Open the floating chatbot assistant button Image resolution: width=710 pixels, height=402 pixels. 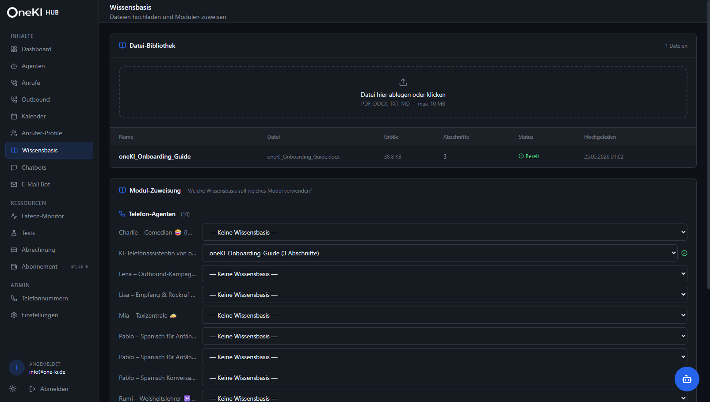tap(687, 379)
